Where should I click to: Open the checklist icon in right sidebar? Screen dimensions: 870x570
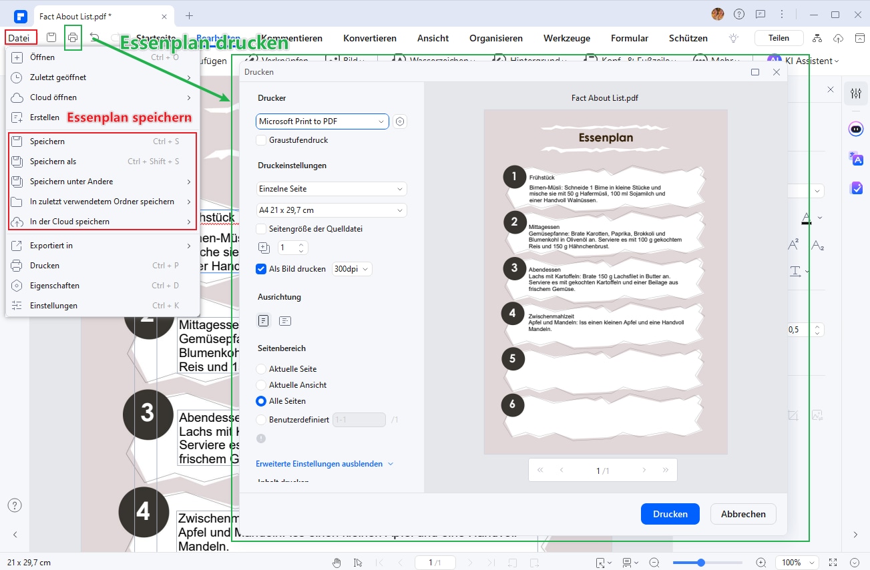tap(856, 188)
